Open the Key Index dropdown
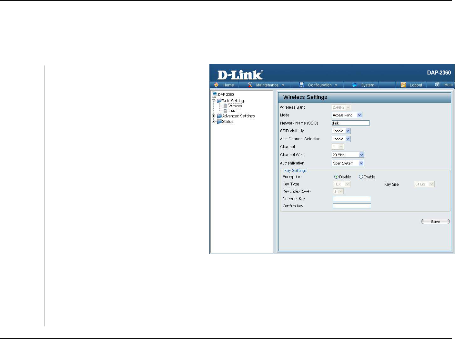The height and width of the screenshot is (339, 455). [338, 191]
